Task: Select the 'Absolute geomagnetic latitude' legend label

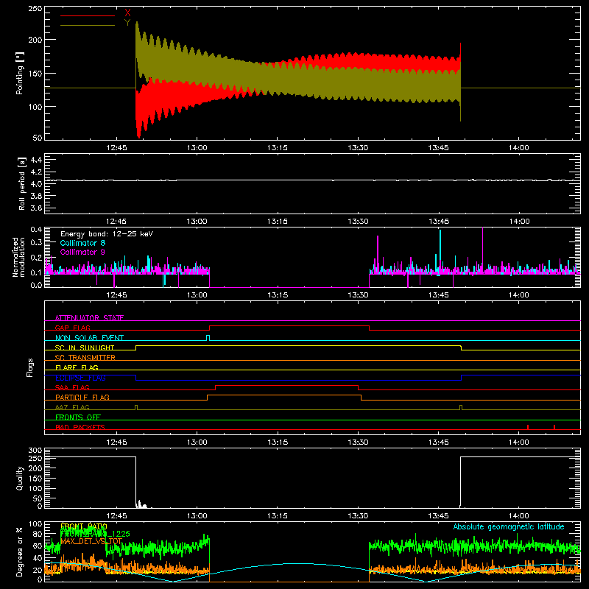Action: 509,527
